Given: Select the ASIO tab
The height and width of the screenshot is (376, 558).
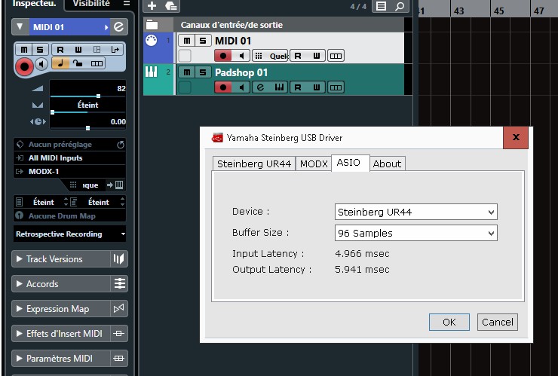Looking at the screenshot, I should pos(350,163).
